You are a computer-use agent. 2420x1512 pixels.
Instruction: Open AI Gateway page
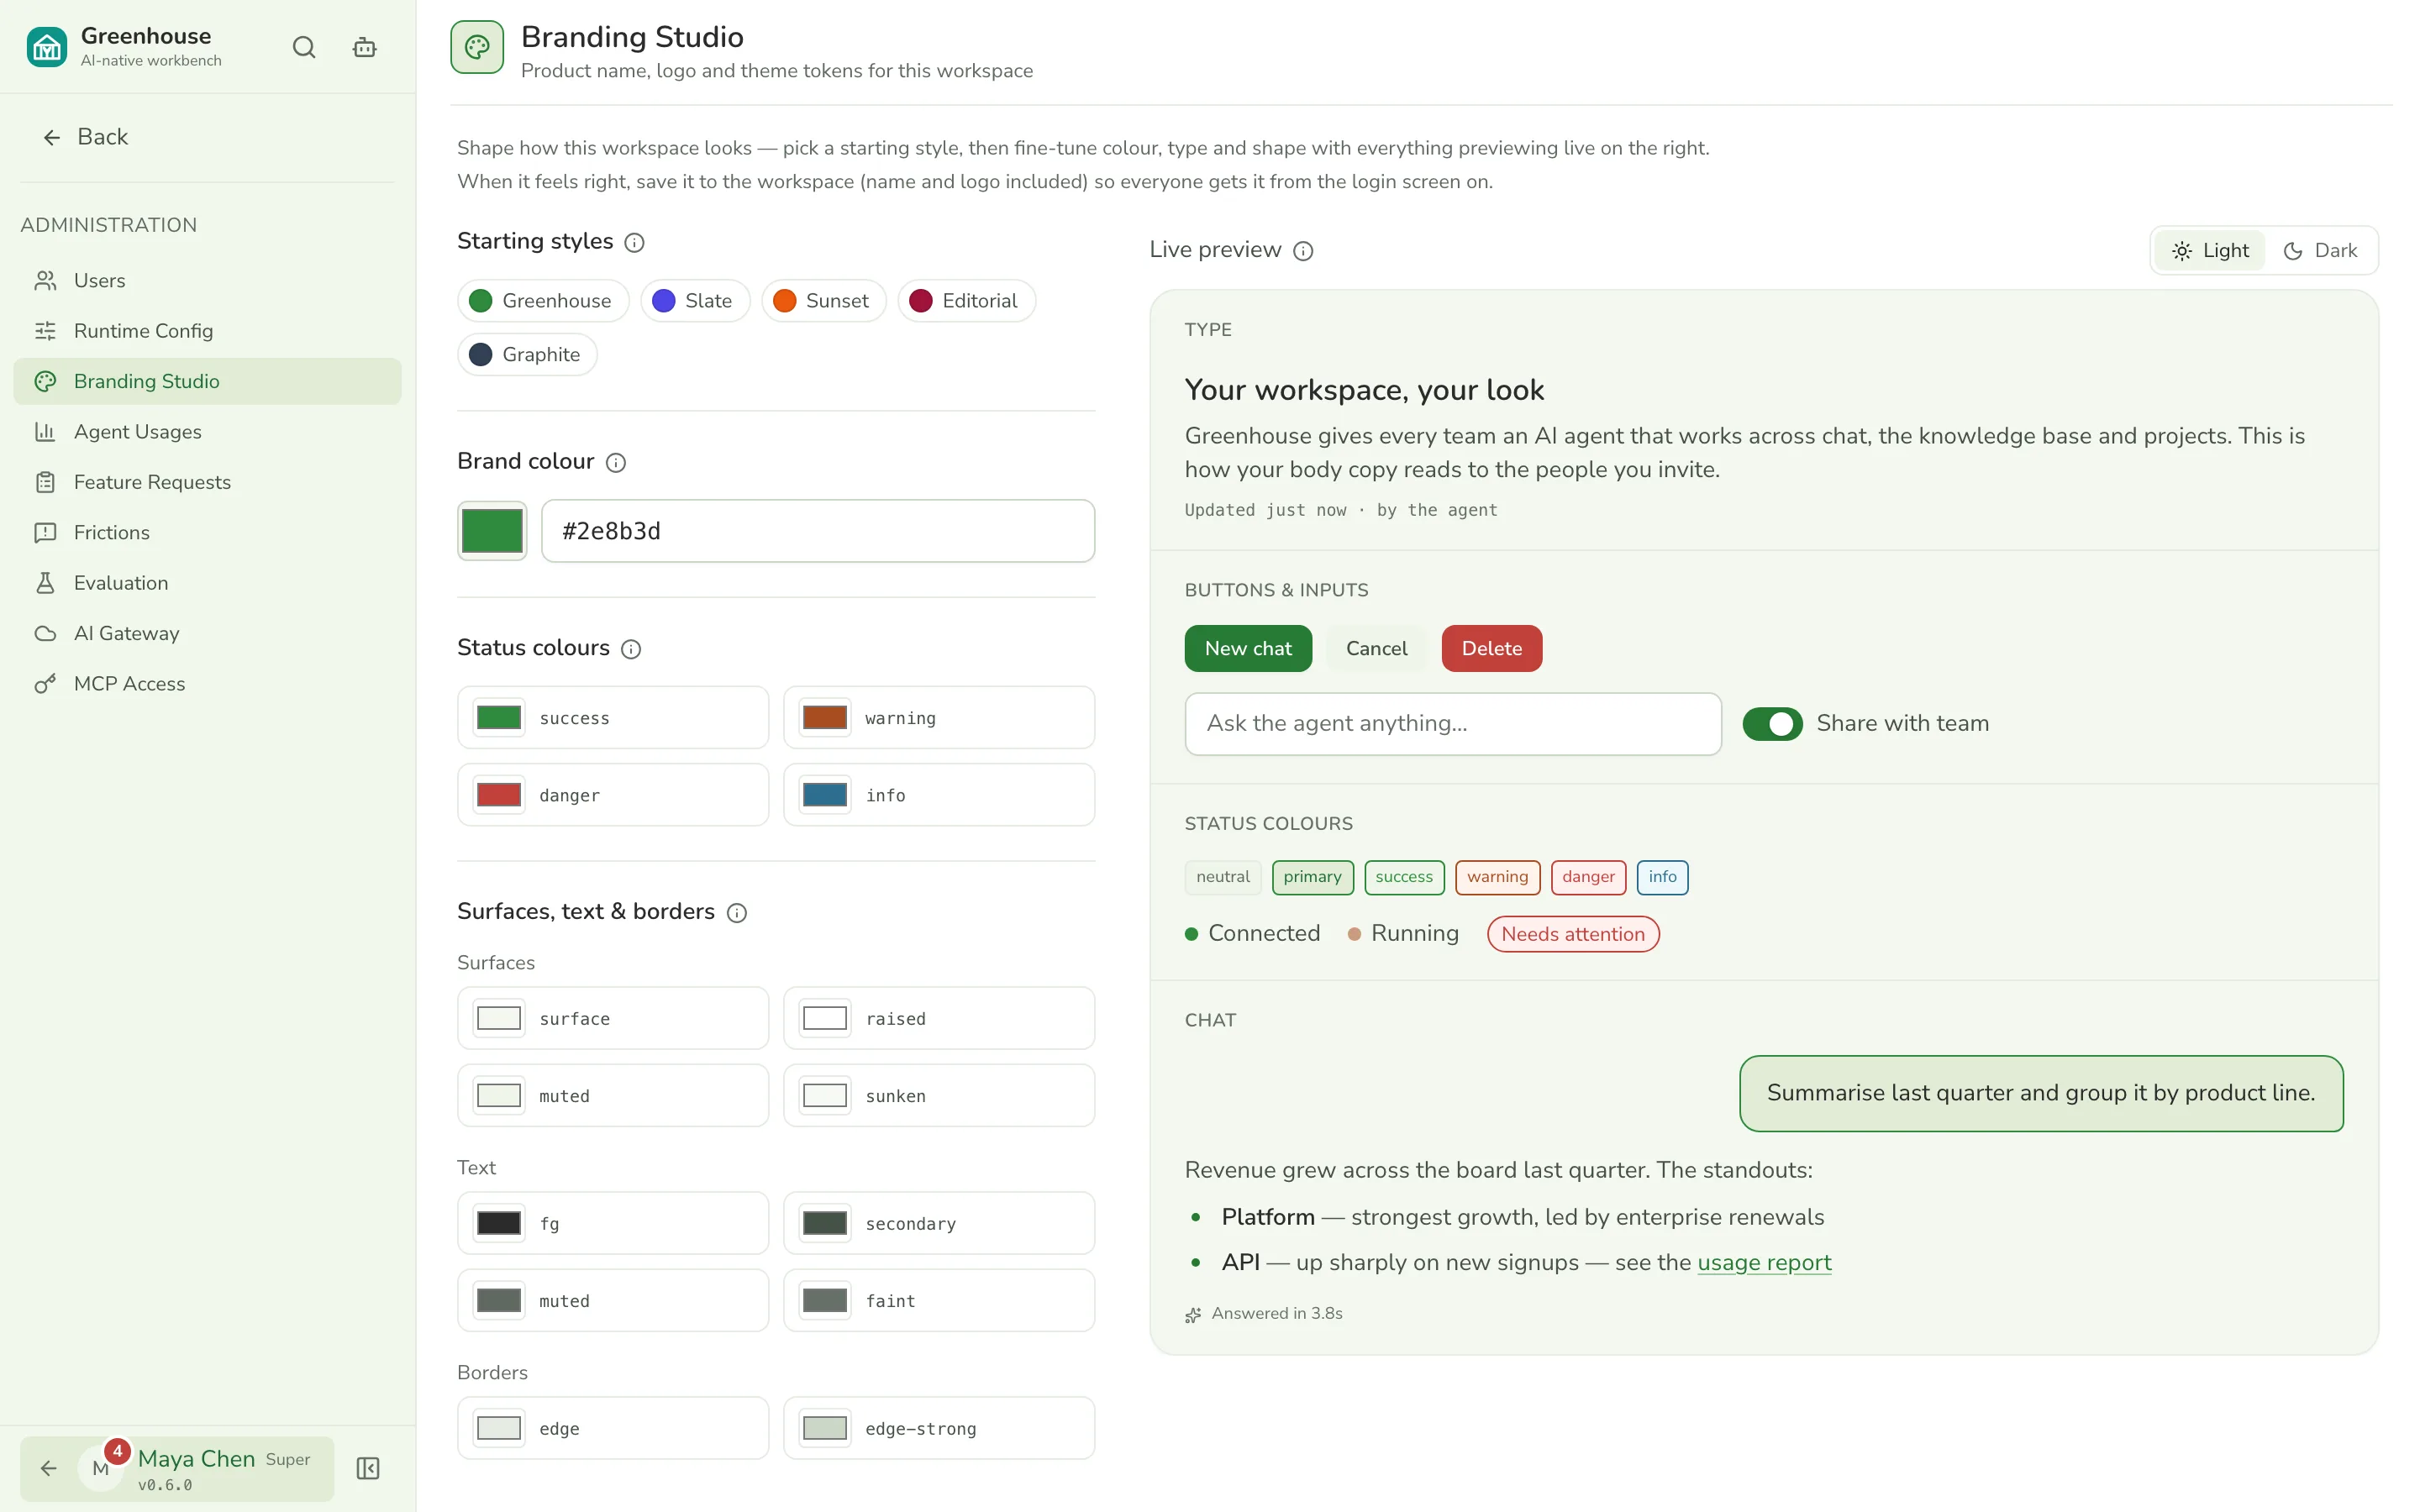(x=207, y=633)
